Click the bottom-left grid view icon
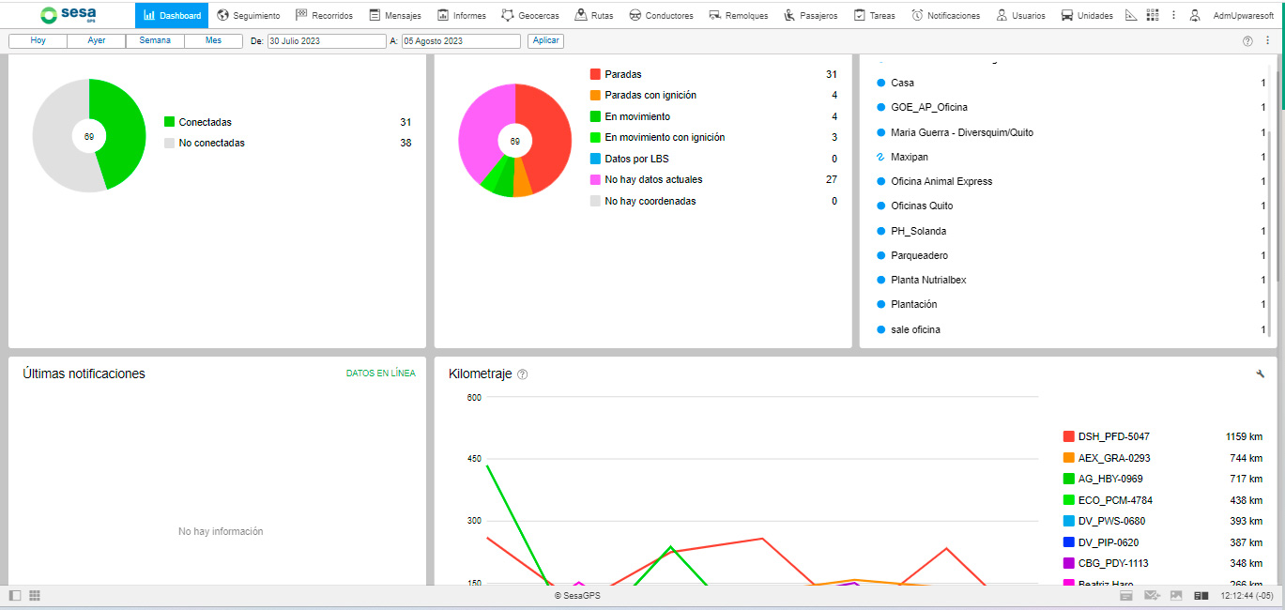1285x610 pixels. tap(35, 596)
